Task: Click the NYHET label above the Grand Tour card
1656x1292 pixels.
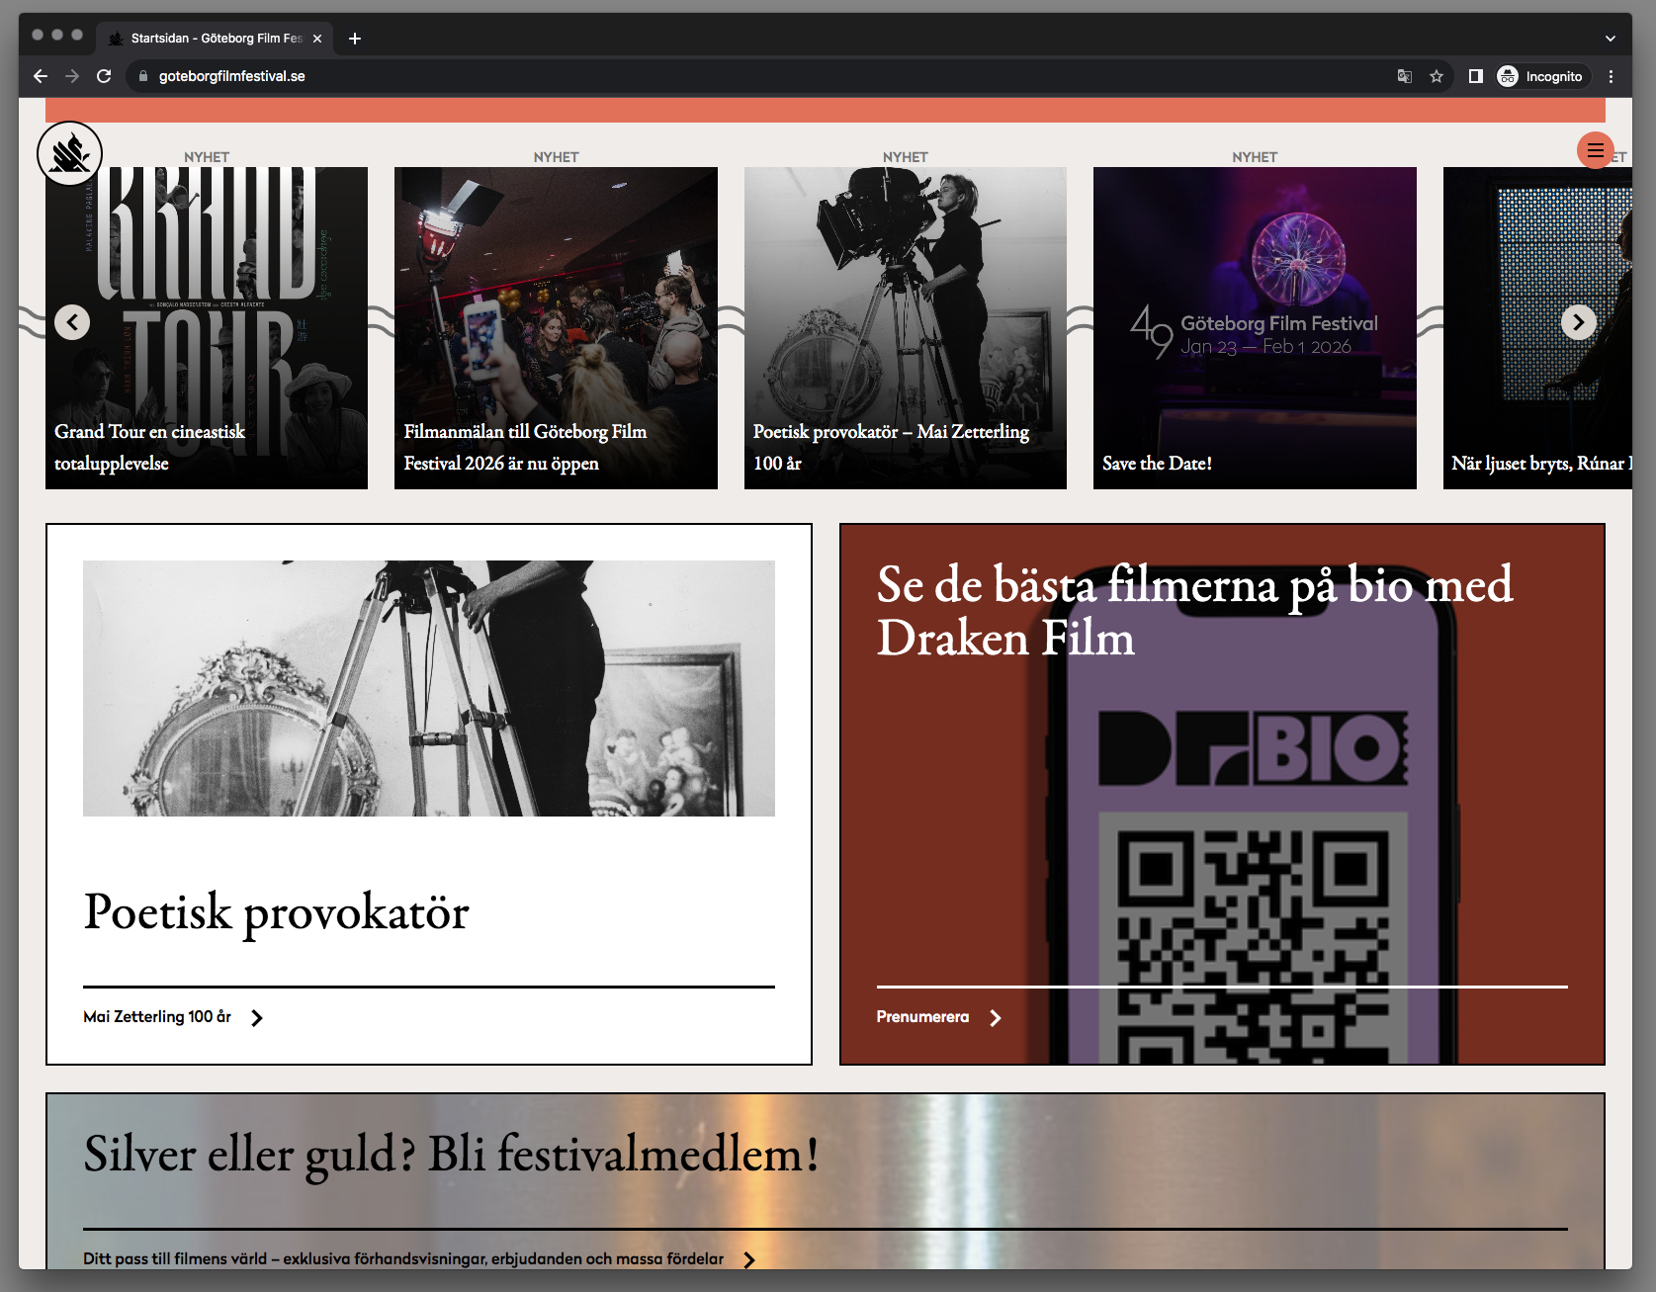Action: (207, 157)
